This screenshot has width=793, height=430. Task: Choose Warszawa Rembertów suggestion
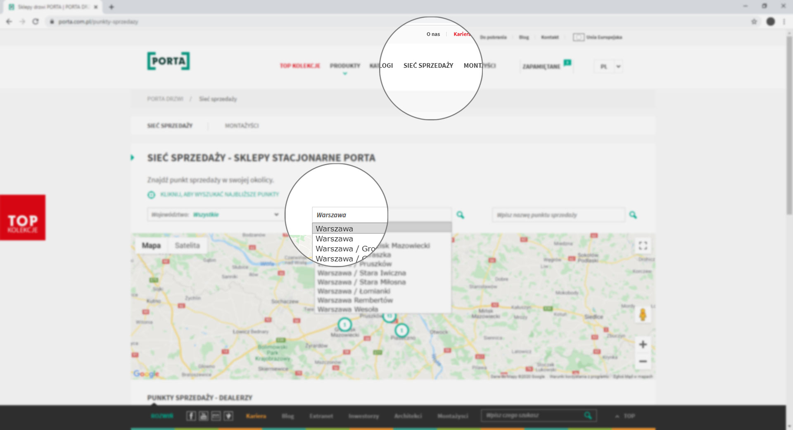[x=355, y=300]
